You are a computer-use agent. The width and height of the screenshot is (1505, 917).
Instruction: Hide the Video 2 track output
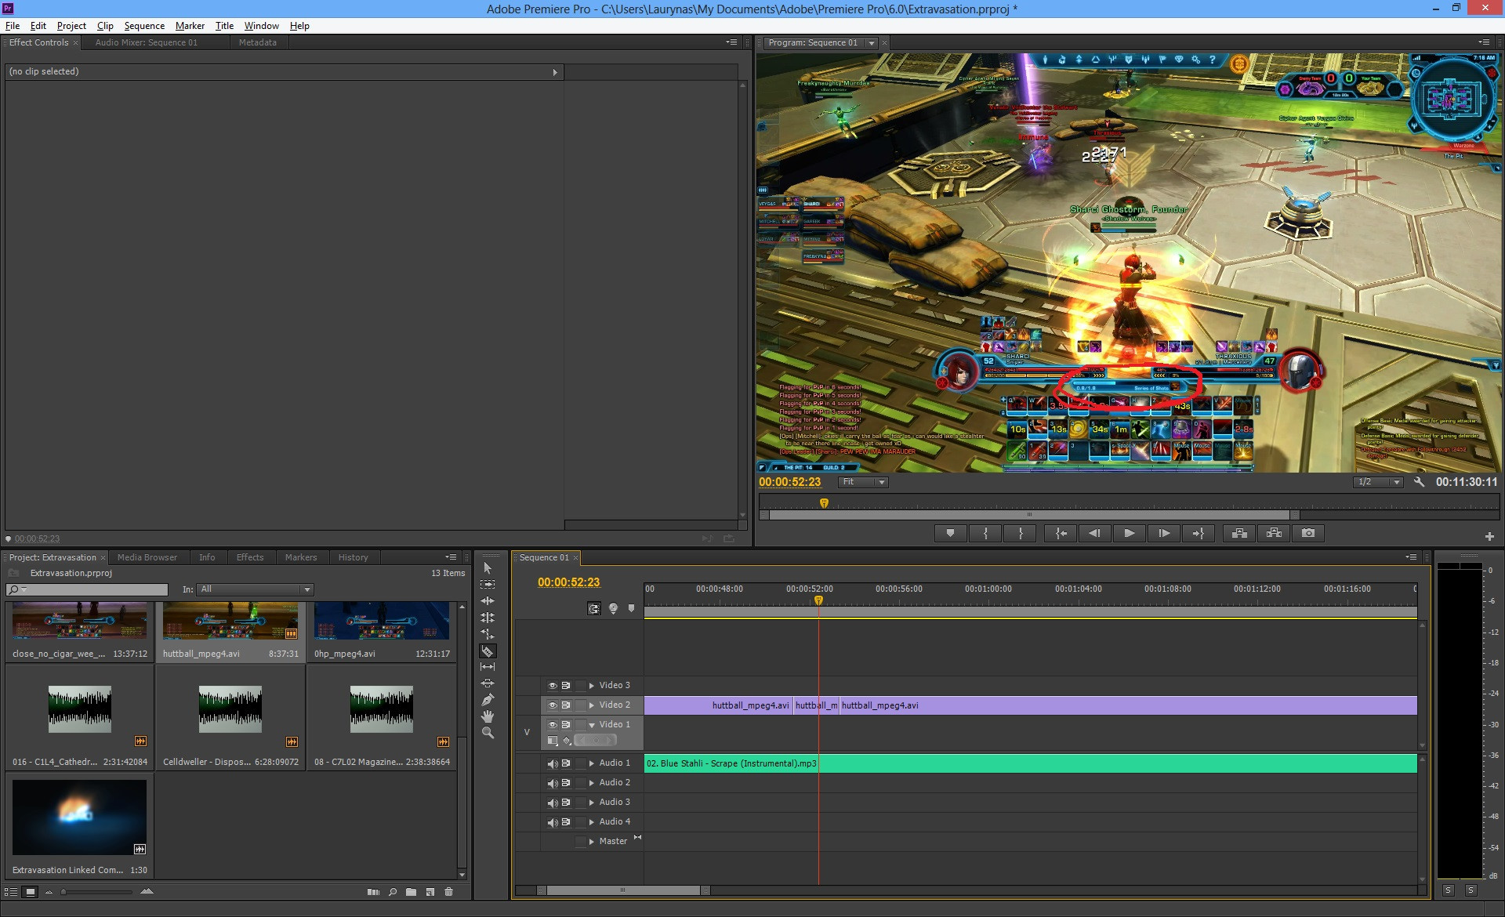point(552,705)
